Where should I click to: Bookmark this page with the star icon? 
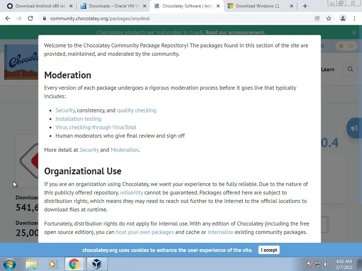pyautogui.click(x=329, y=18)
